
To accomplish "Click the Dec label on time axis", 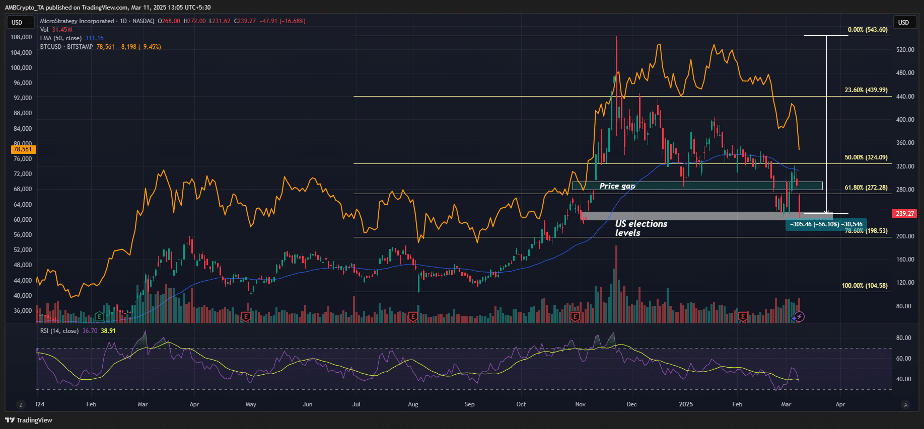I will tap(631, 404).
